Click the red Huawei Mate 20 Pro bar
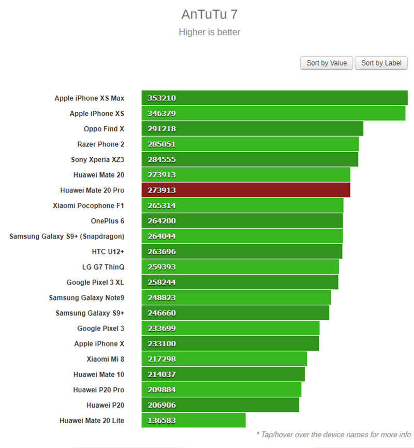 click(246, 190)
